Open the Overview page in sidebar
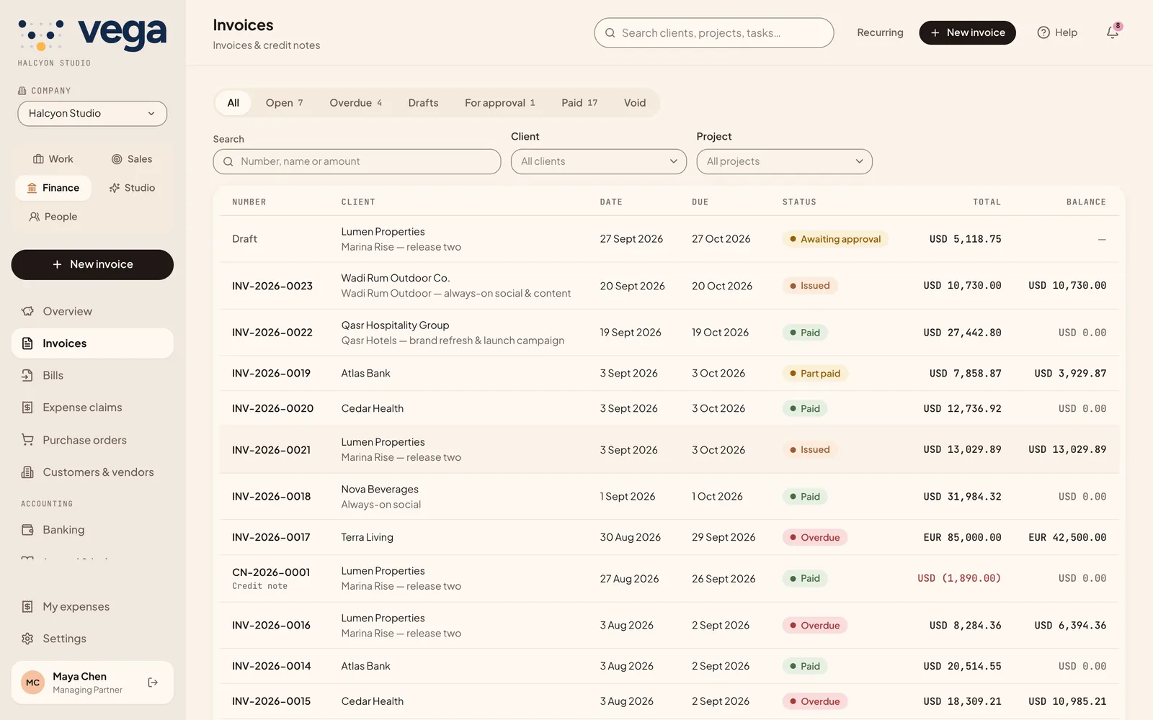This screenshot has height=720, width=1153. [92, 311]
